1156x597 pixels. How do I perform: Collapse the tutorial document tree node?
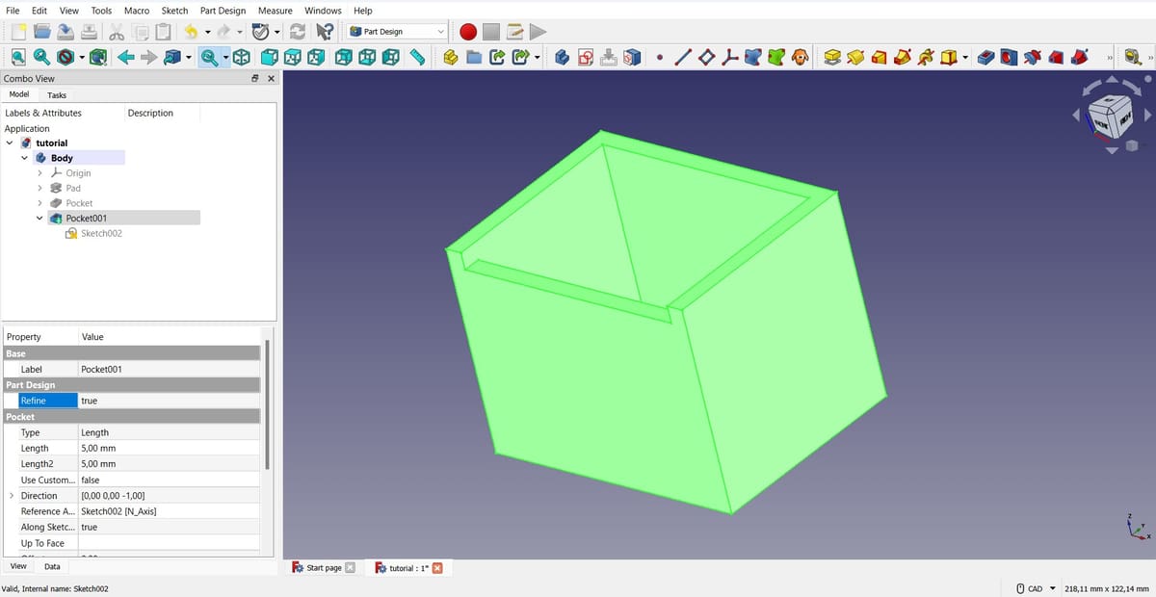[10, 143]
